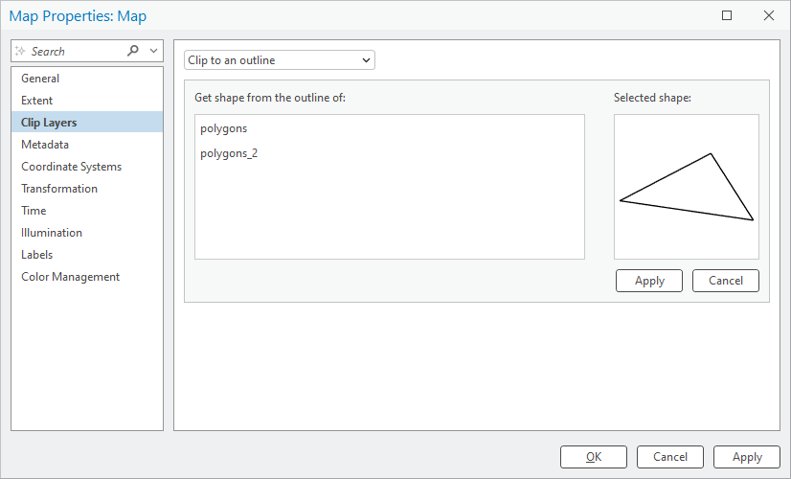Confirm the dialog with OK
The height and width of the screenshot is (479, 791).
(593, 457)
